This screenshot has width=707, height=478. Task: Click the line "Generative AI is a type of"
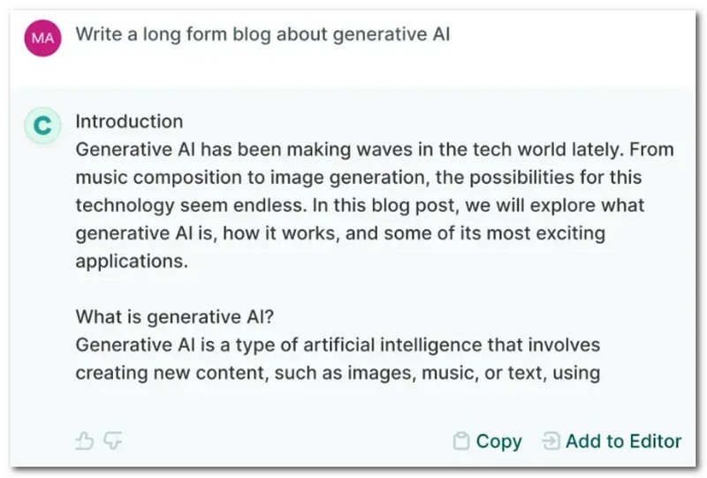338,344
